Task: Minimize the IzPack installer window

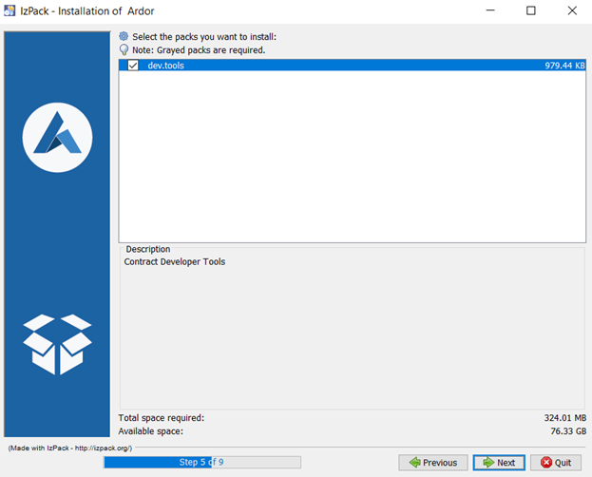Action: pyautogui.click(x=487, y=10)
